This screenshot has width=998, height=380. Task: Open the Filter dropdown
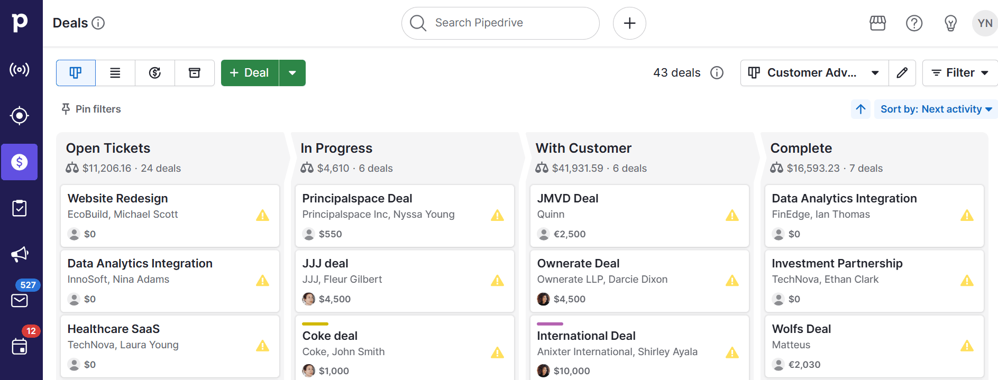pos(960,73)
